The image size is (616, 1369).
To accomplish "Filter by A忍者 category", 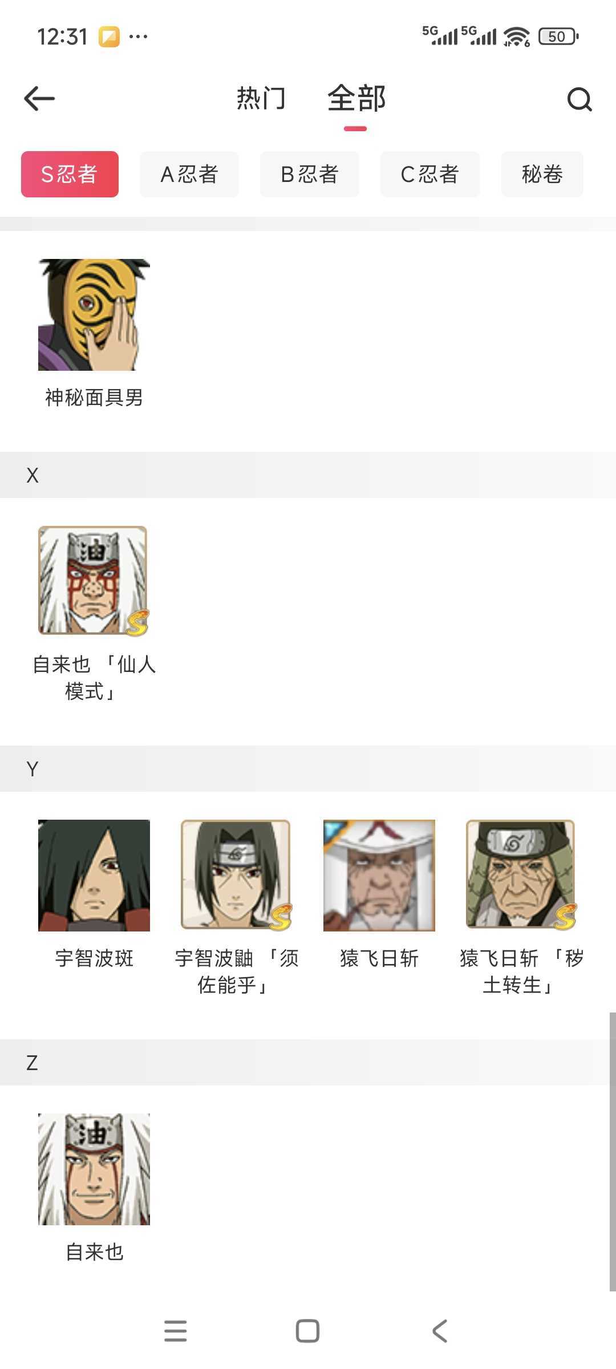I will click(x=189, y=174).
